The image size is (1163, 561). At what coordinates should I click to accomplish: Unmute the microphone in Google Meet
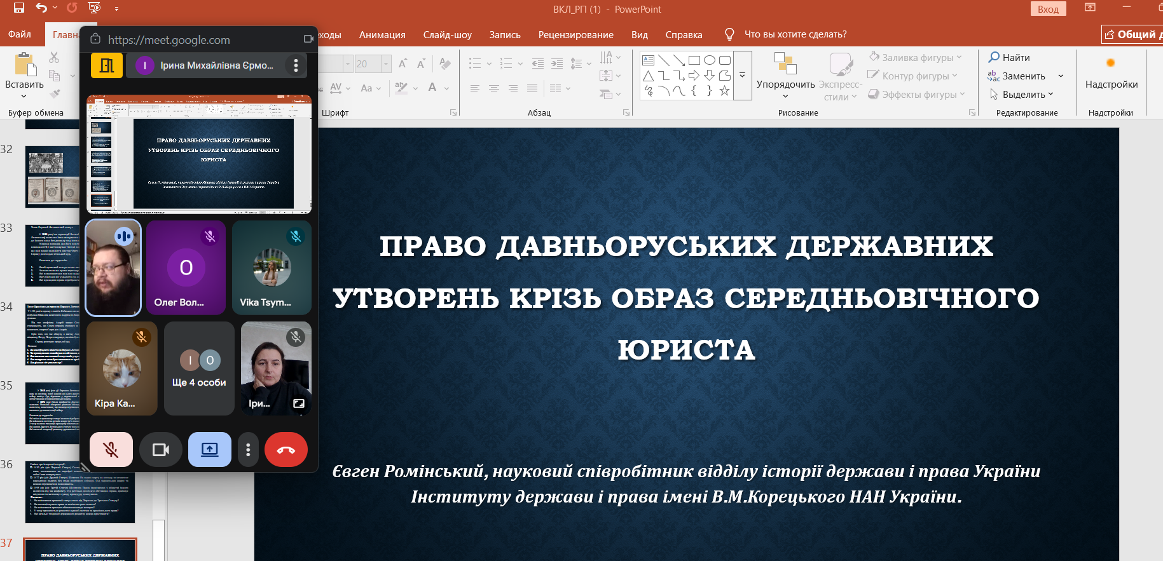click(111, 450)
